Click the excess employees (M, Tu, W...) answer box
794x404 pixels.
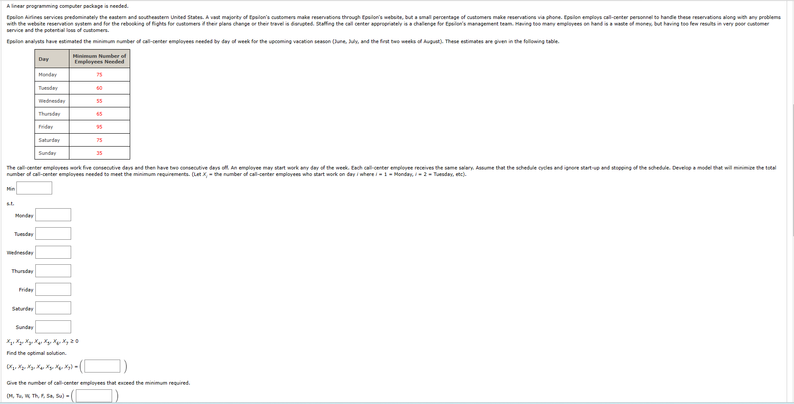(94, 396)
